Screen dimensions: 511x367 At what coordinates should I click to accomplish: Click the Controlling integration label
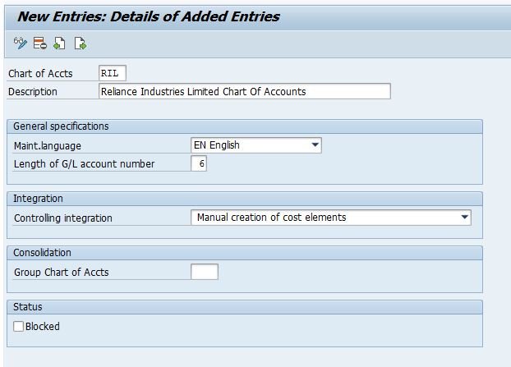pos(63,218)
